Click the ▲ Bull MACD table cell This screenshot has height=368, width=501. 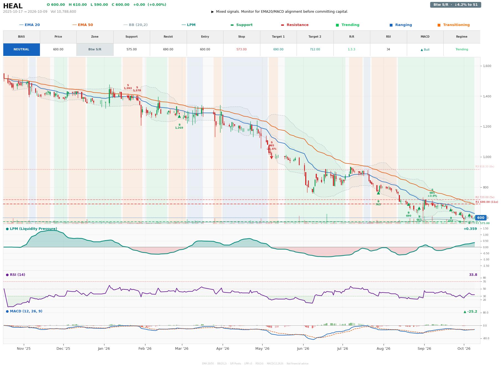425,50
